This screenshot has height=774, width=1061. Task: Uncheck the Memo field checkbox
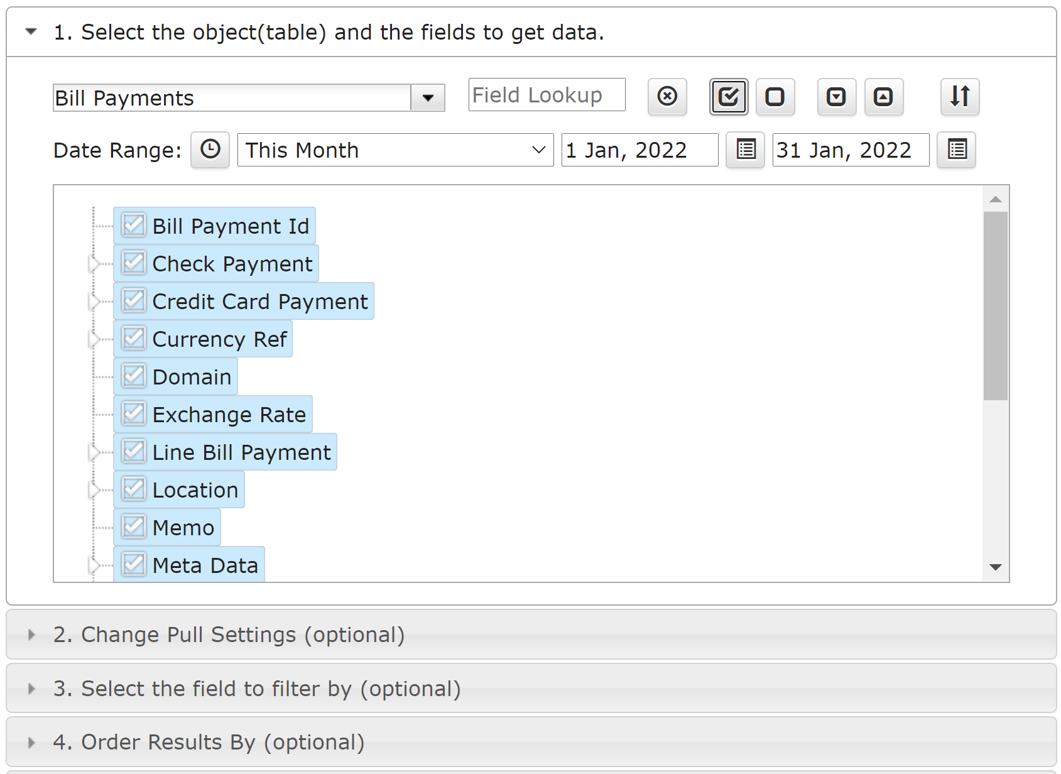pyautogui.click(x=134, y=527)
